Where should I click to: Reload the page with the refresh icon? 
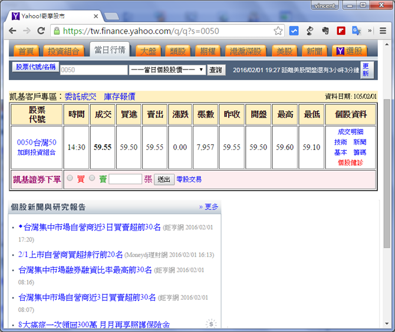tap(41, 31)
